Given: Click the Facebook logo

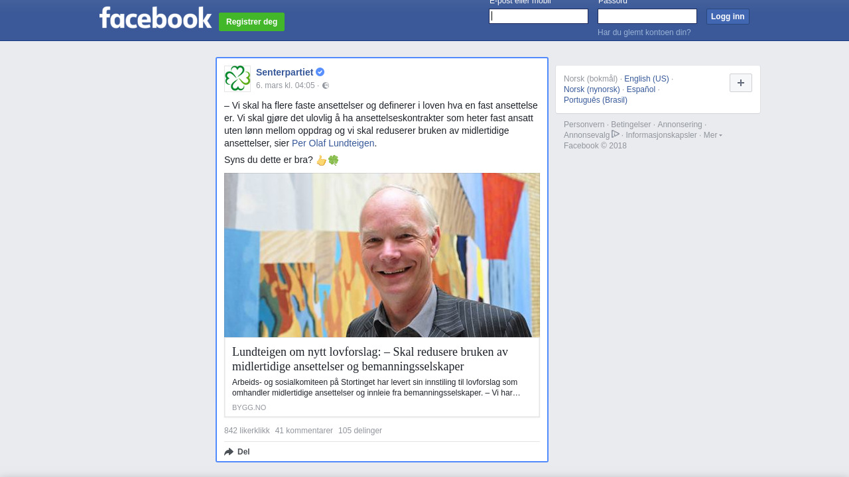Looking at the screenshot, I should [156, 18].
